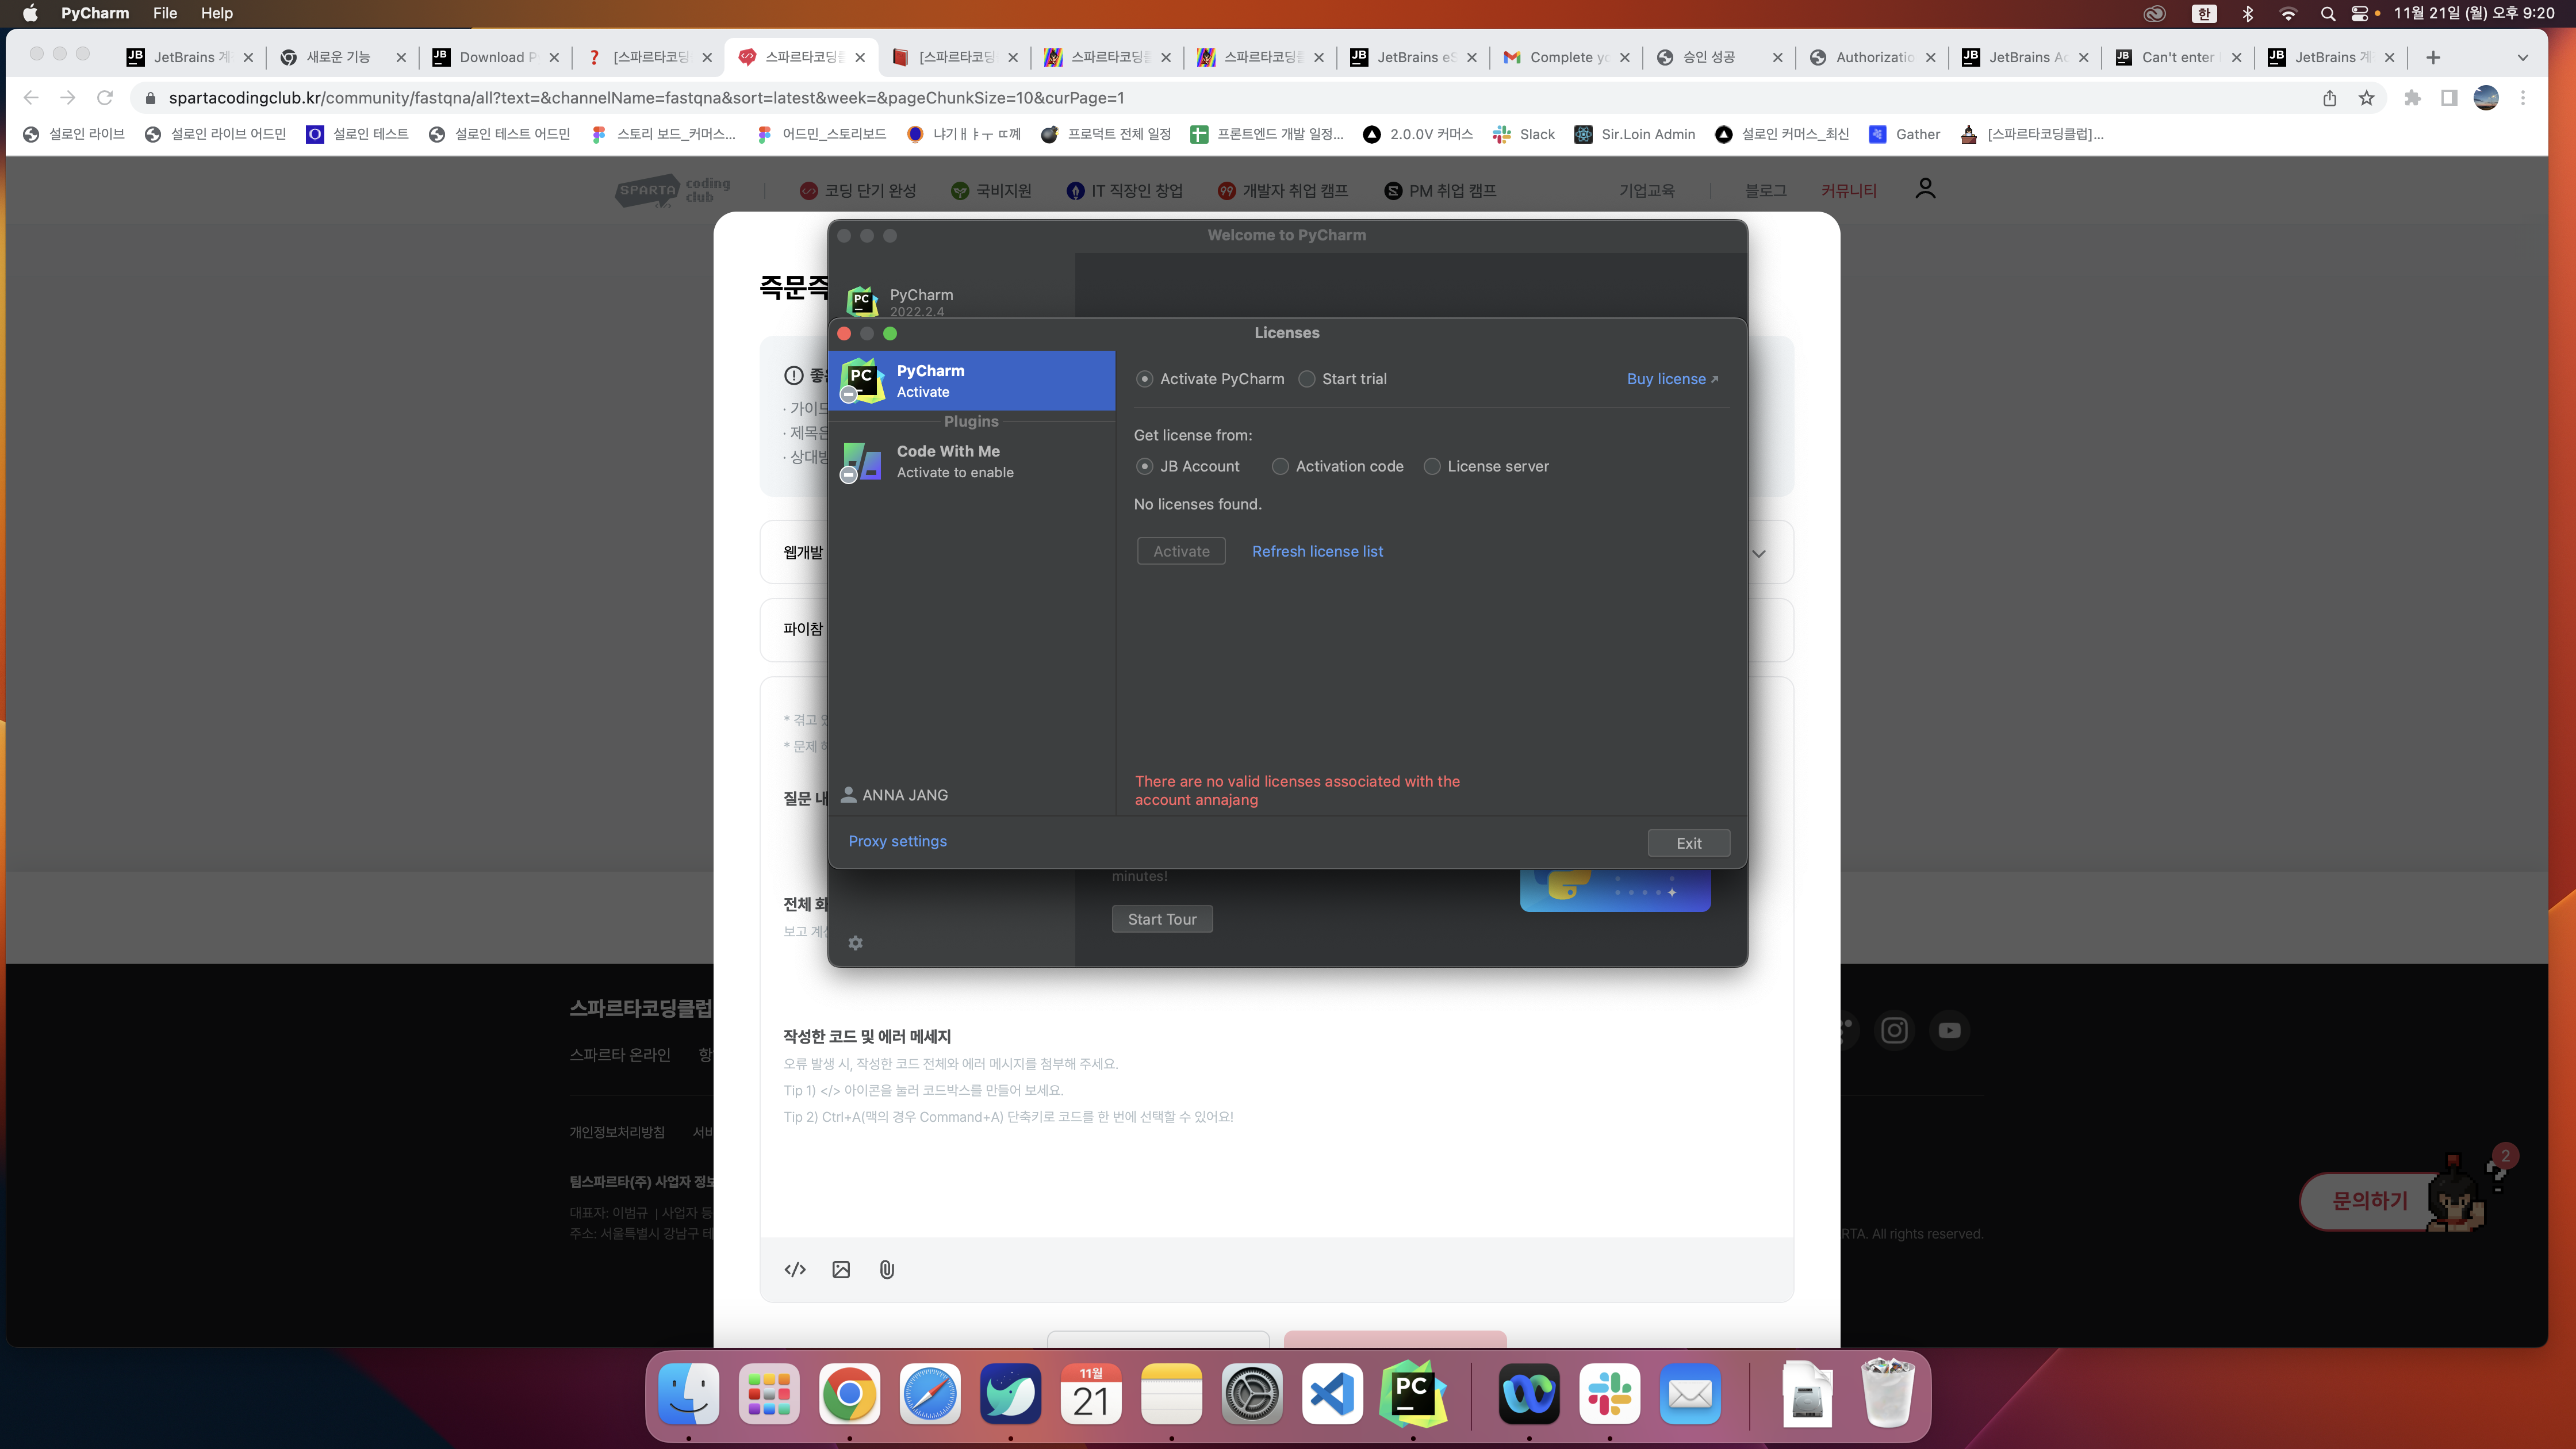This screenshot has height=1449, width=2576.
Task: Reload the current page
Action: tap(105, 97)
